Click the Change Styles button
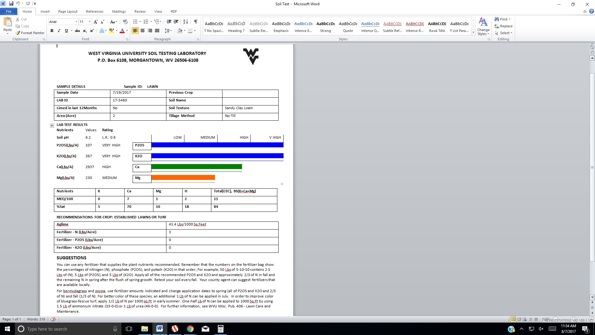 (x=483, y=26)
